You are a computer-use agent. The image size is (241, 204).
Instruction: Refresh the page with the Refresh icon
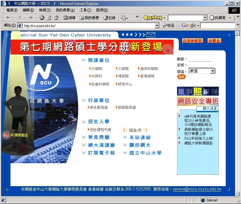[49, 18]
